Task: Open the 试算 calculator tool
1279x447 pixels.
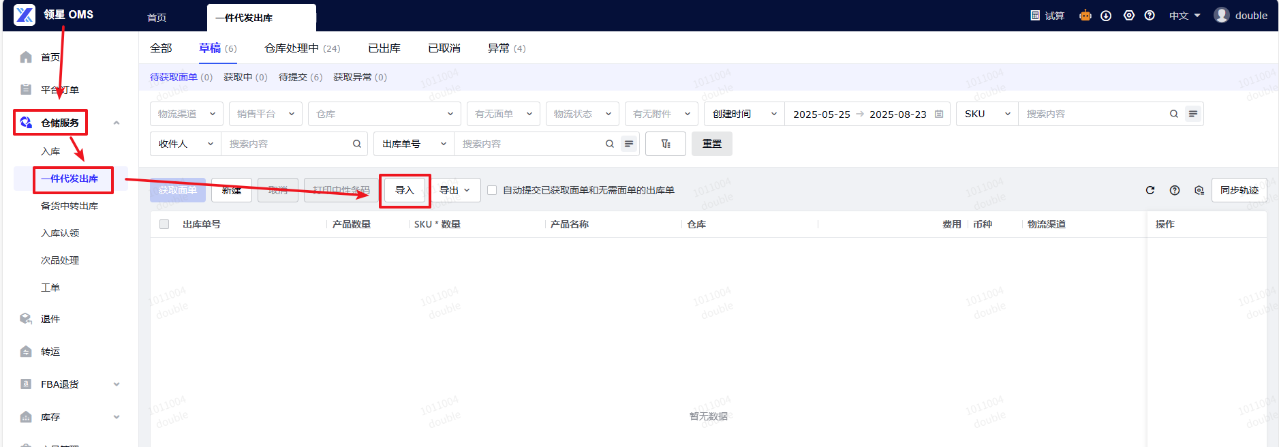Action: [x=1047, y=16]
